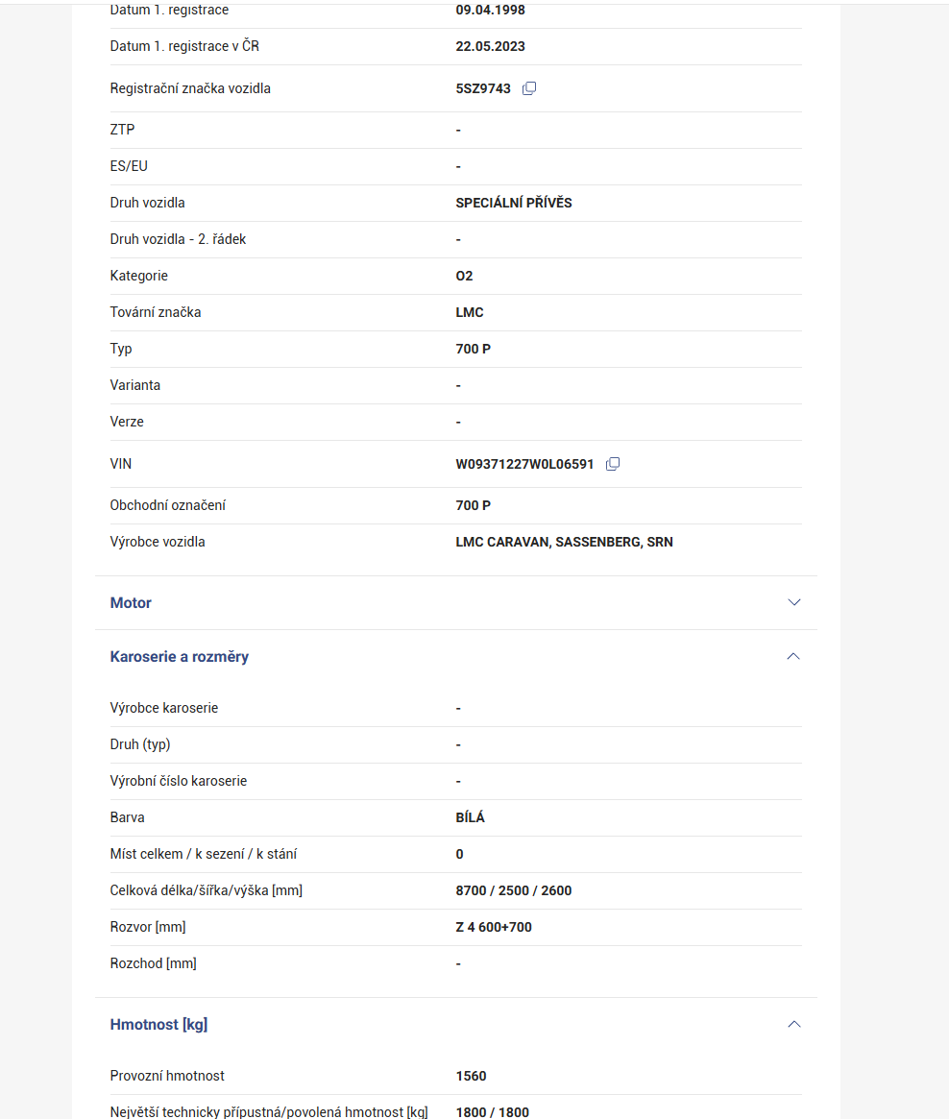Screen dimensions: 949x1119
Task: Click the Karoserie a rozměry heading
Action: [x=180, y=657]
